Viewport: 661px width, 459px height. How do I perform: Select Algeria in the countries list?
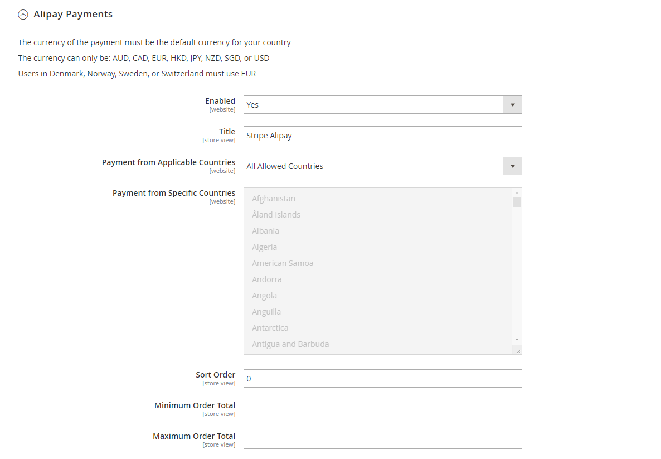coord(264,247)
